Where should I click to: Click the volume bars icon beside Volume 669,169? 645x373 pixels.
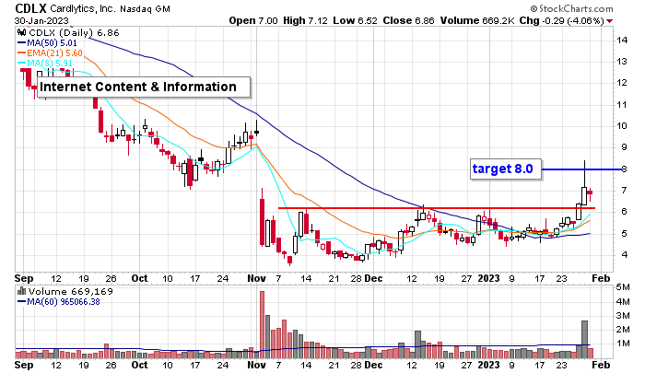pos(22,291)
